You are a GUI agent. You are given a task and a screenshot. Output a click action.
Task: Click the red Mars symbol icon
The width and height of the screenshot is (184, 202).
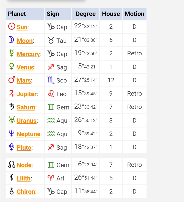point(12,80)
